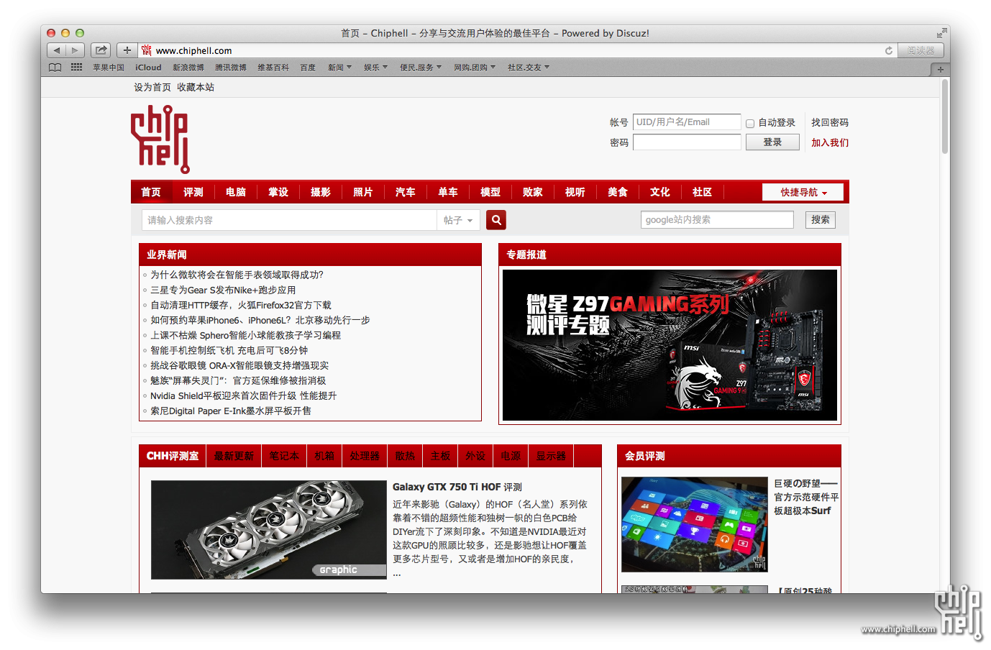This screenshot has height=650, width=991.
Task: Expand the 新闻 bookmarks folder
Action: [339, 68]
